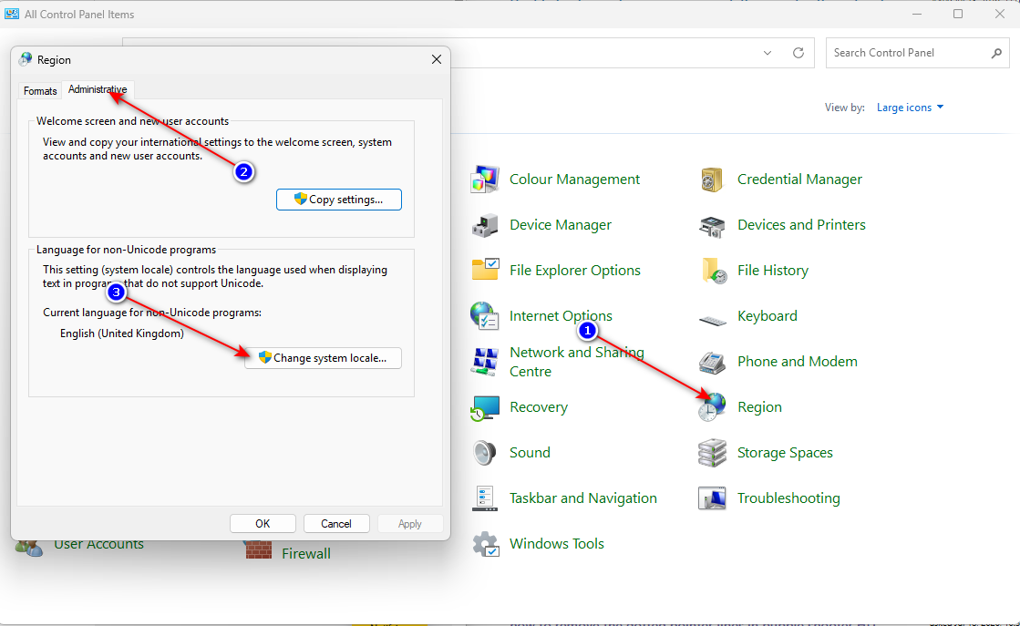This screenshot has height=626, width=1020.
Task: Open the Windows Tools gear icon
Action: (x=485, y=544)
